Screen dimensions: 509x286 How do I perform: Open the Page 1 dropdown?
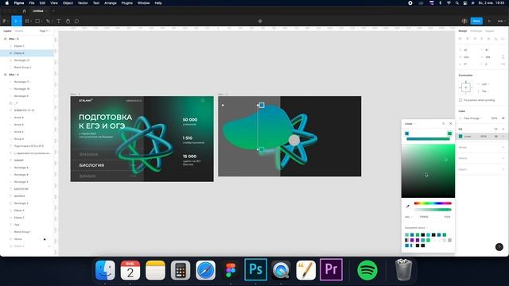pyautogui.click(x=45, y=31)
